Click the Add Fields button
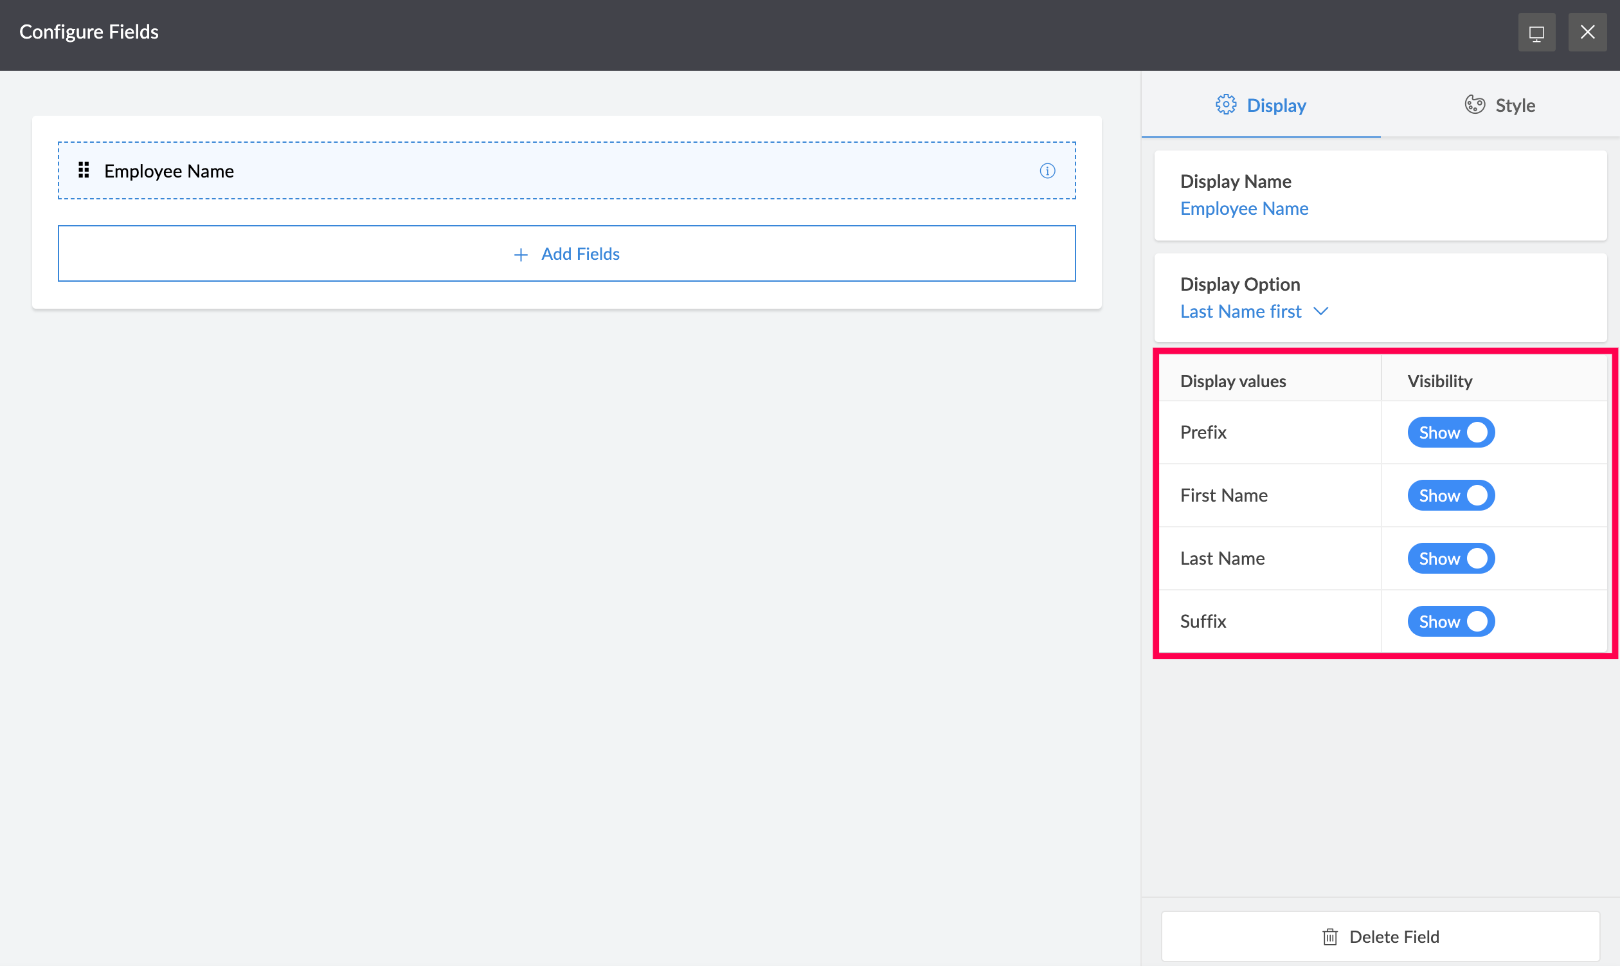Screen dimensions: 1620x966 coord(566,254)
